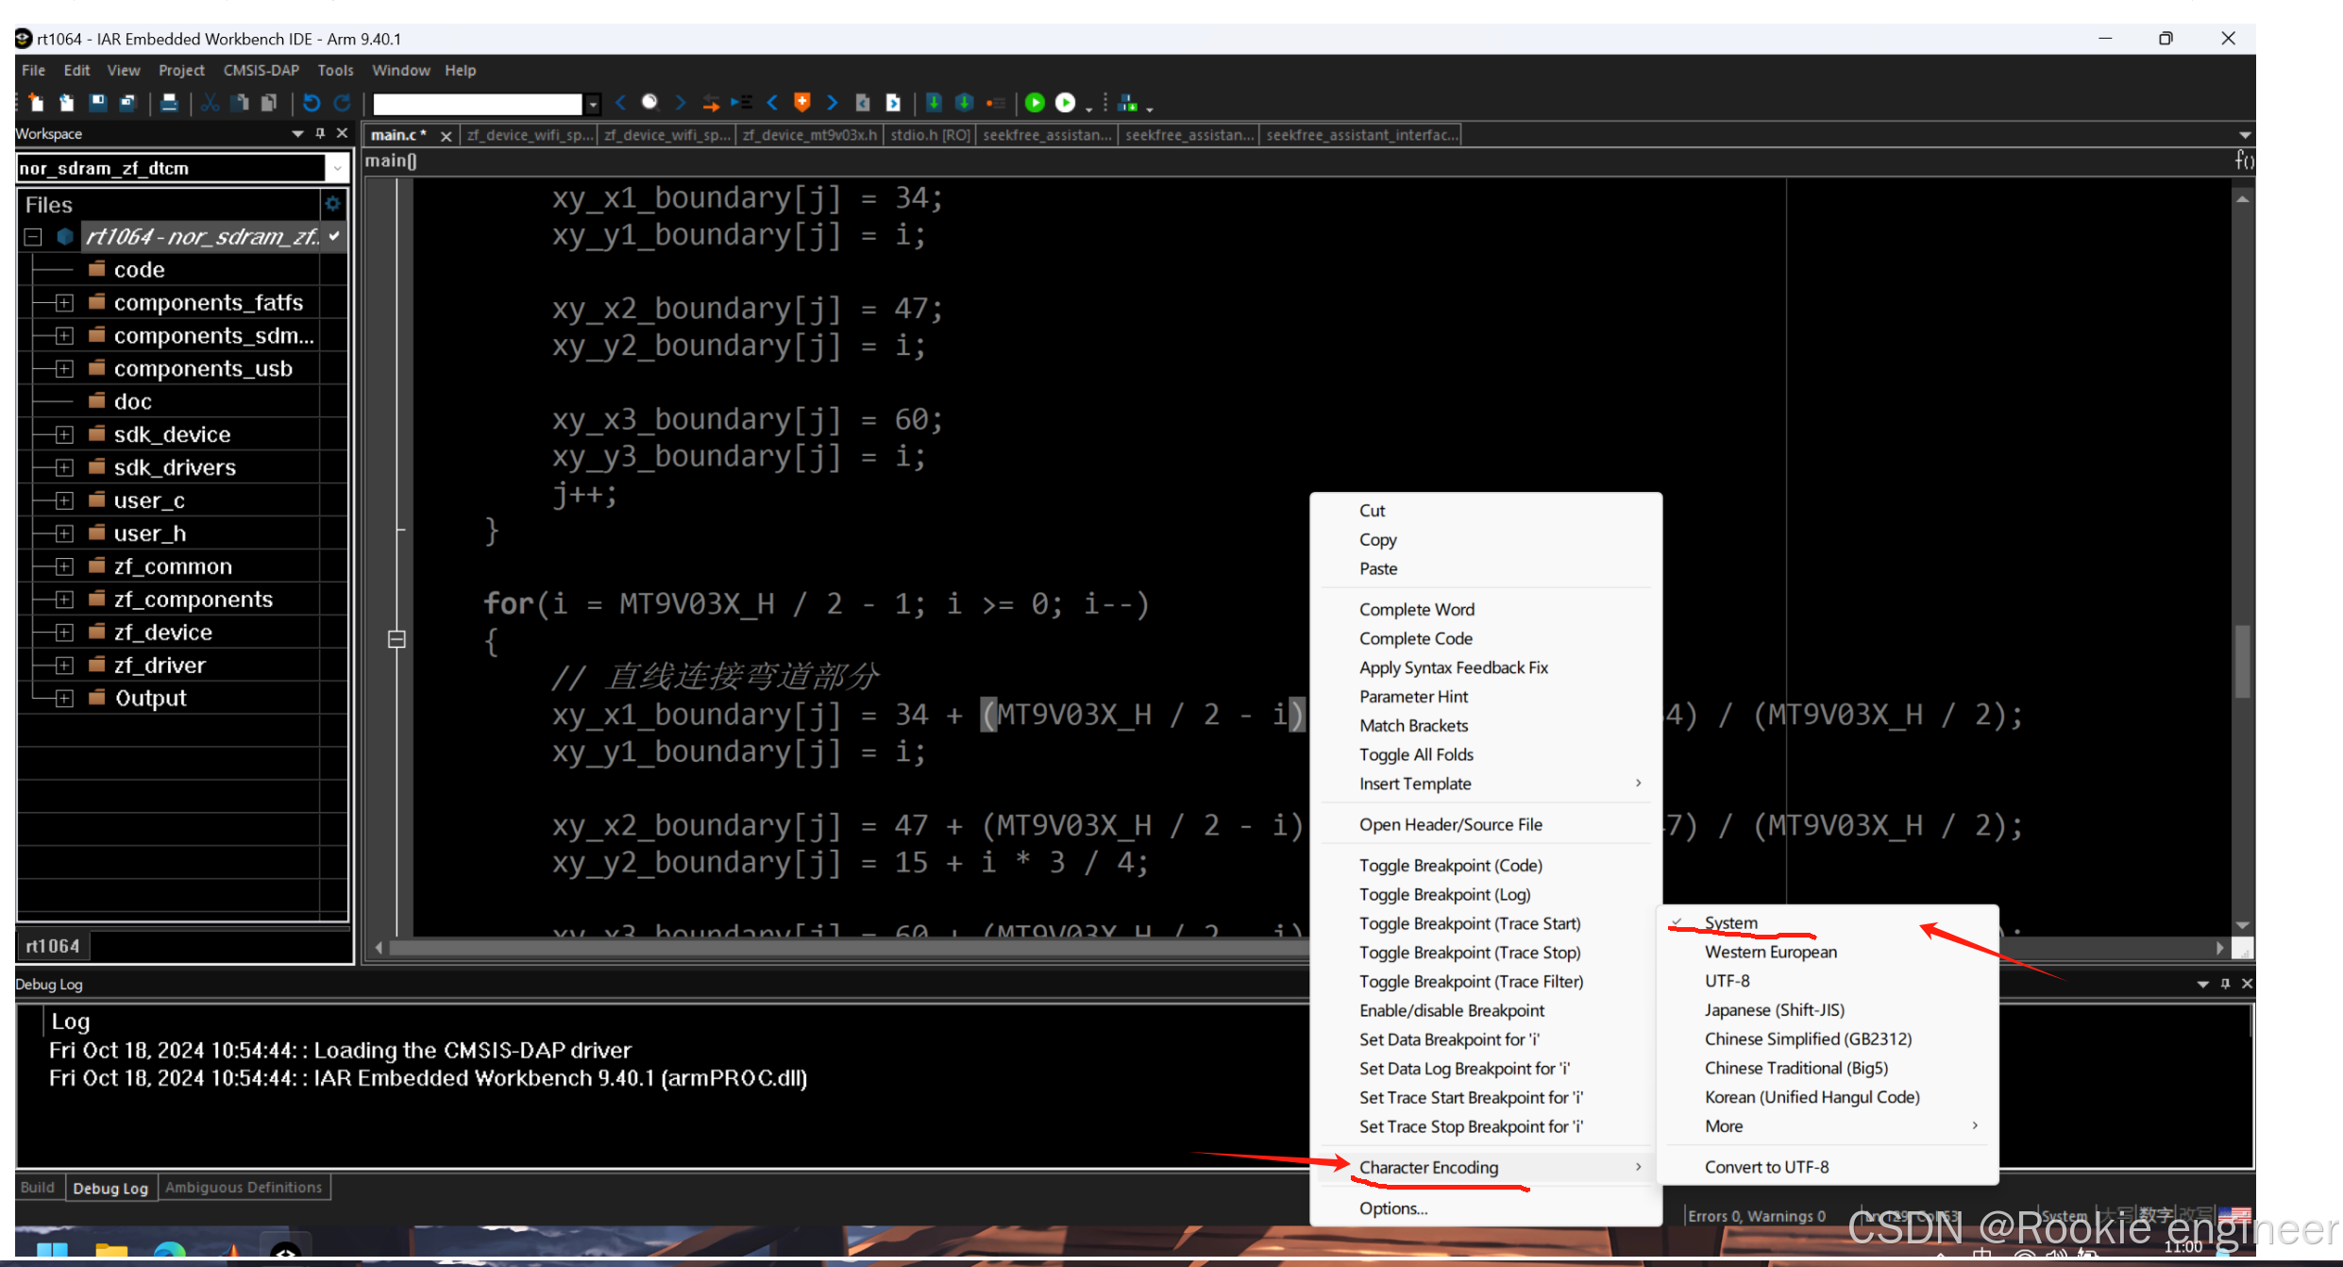Switch to stdio.h [RO] tab
This screenshot has height=1267, width=2343.
(x=929, y=135)
